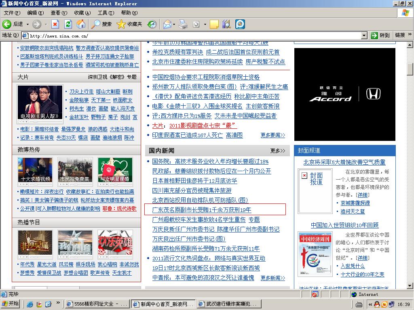Click the Refresh page icon
414x310 pixels.
pyautogui.click(x=68, y=24)
